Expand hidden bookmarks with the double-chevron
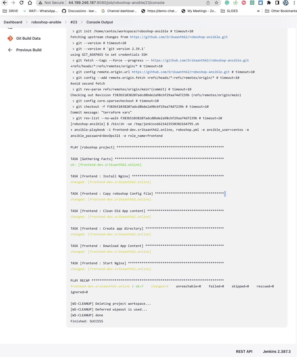 coord(258,11)
